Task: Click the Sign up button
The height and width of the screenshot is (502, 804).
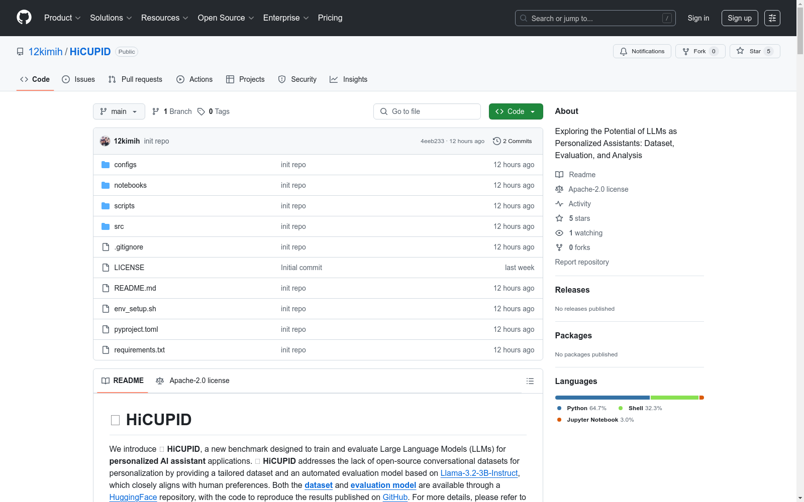Action: click(x=740, y=18)
